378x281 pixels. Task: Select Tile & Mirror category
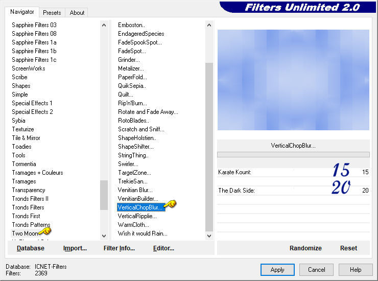pyautogui.click(x=26, y=138)
